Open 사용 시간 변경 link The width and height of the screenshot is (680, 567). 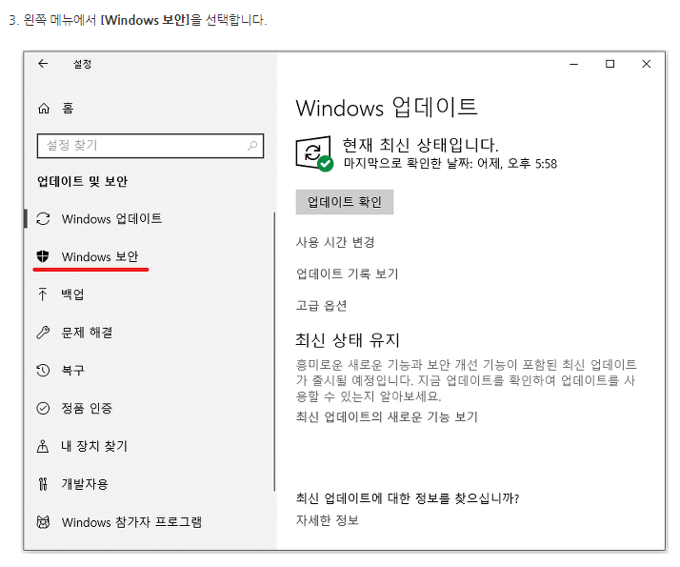tap(335, 242)
